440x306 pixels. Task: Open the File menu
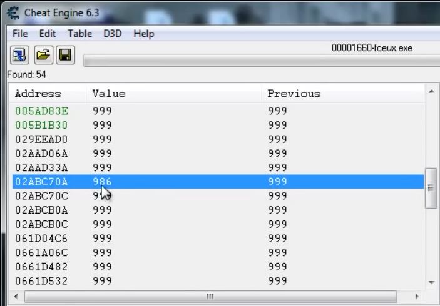(x=20, y=34)
